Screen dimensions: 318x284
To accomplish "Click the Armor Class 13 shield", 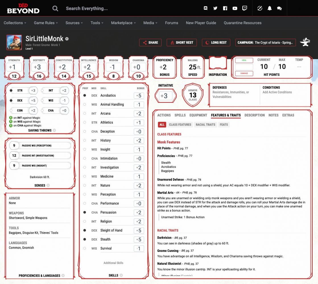I will [193, 95].
